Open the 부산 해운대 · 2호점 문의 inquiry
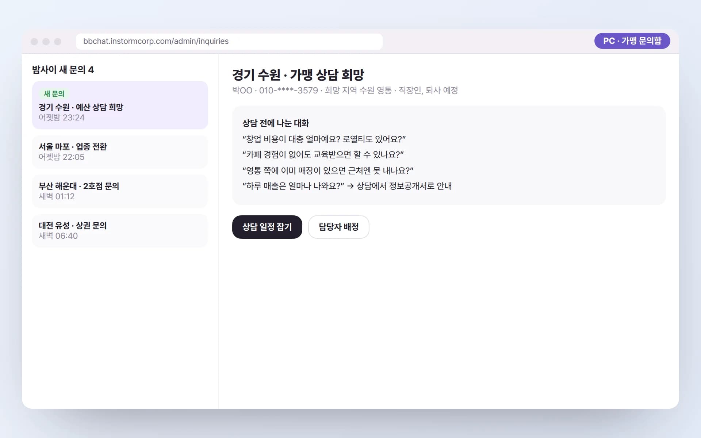Viewport: 701px width, 438px height. point(120,191)
